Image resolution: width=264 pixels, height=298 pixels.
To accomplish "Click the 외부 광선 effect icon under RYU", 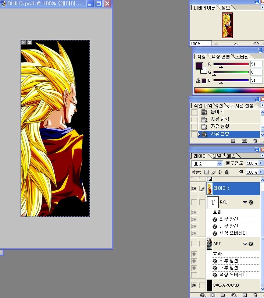I will pyautogui.click(x=215, y=220).
